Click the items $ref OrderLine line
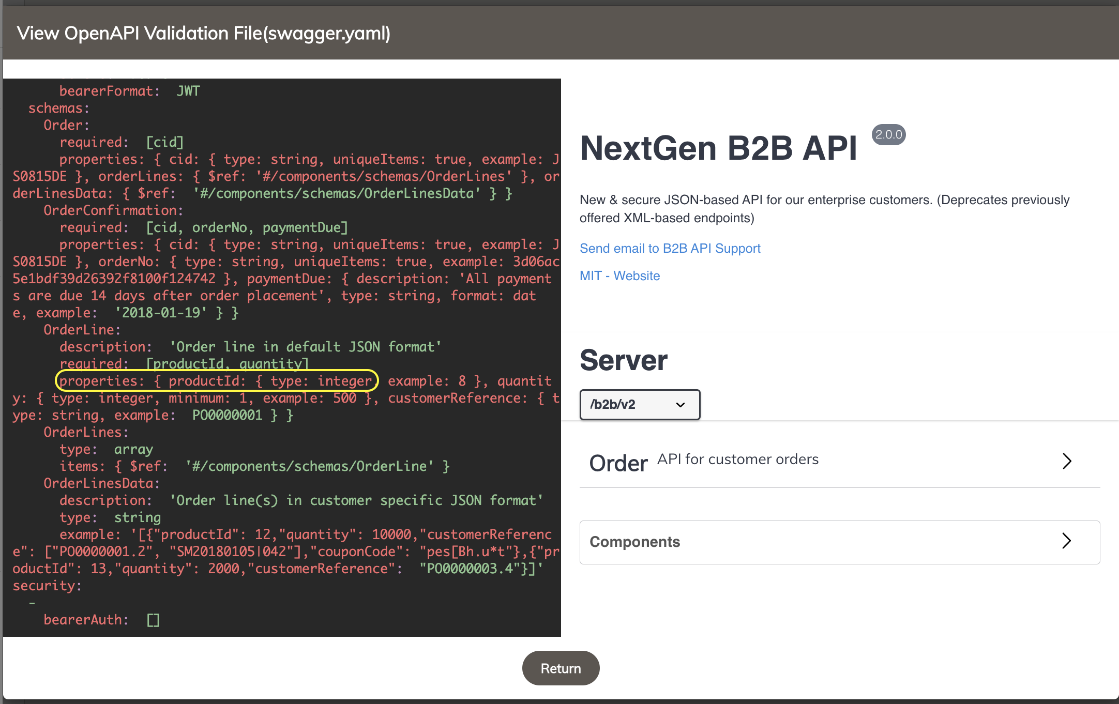The image size is (1119, 704). (x=254, y=466)
